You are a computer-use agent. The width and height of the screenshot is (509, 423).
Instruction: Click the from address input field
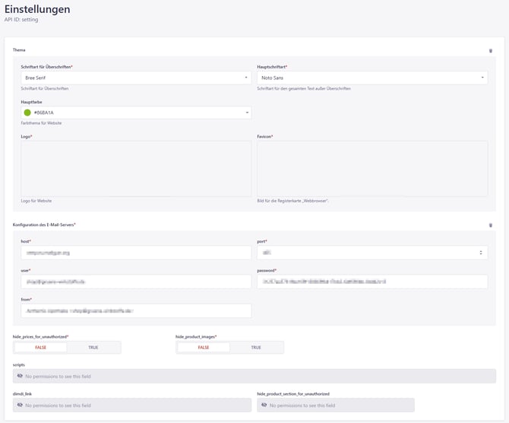[136, 310]
